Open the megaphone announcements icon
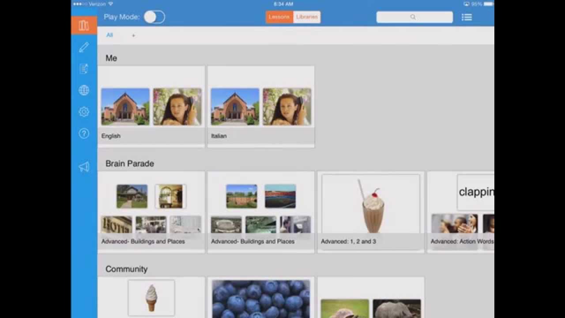The width and height of the screenshot is (565, 318). coord(84,167)
